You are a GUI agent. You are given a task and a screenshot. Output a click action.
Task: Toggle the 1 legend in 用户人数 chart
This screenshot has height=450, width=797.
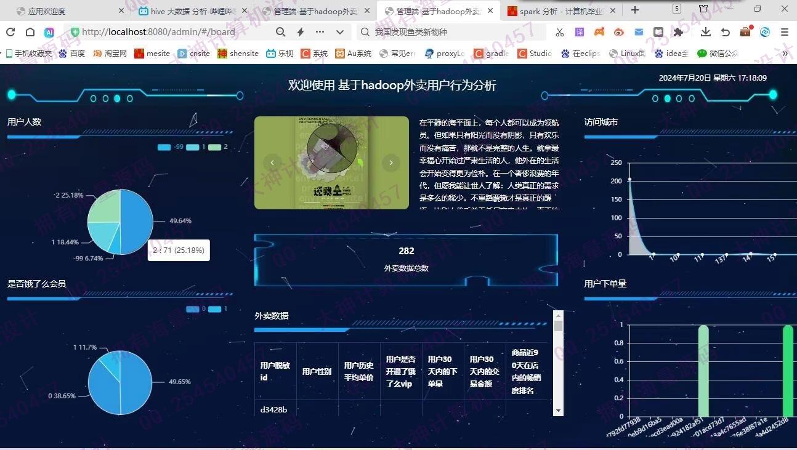click(x=195, y=147)
